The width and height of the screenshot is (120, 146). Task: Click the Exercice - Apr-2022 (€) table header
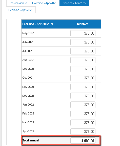coord(38,24)
